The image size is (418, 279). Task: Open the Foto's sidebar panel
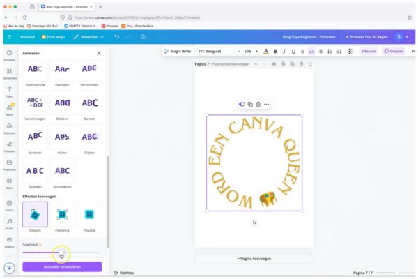(9, 206)
